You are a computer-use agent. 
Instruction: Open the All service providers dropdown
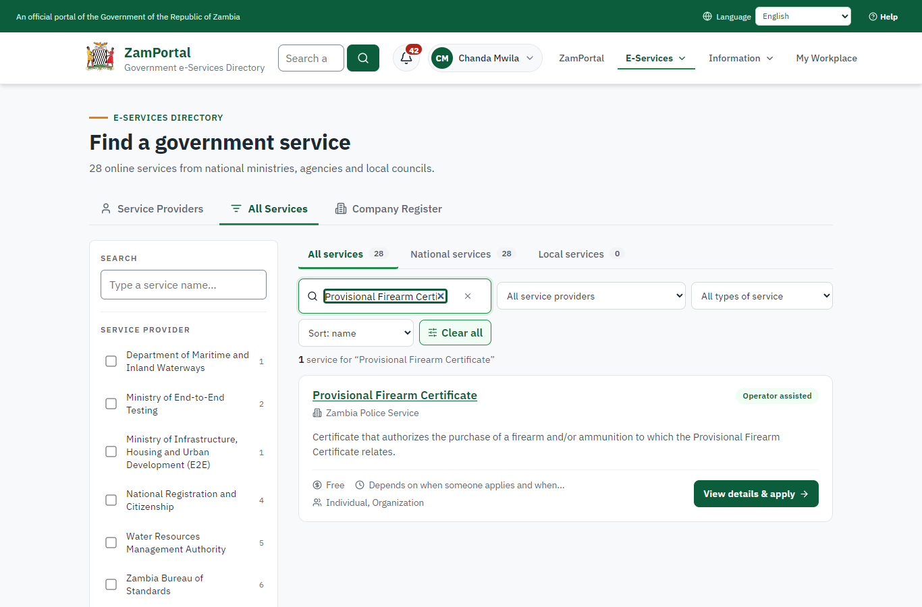tap(591, 296)
